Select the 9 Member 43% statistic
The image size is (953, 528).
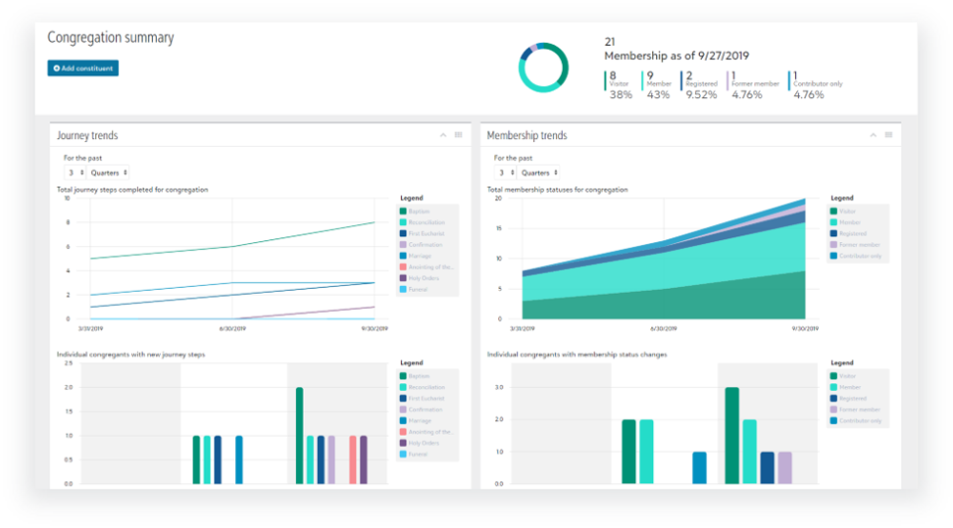657,85
